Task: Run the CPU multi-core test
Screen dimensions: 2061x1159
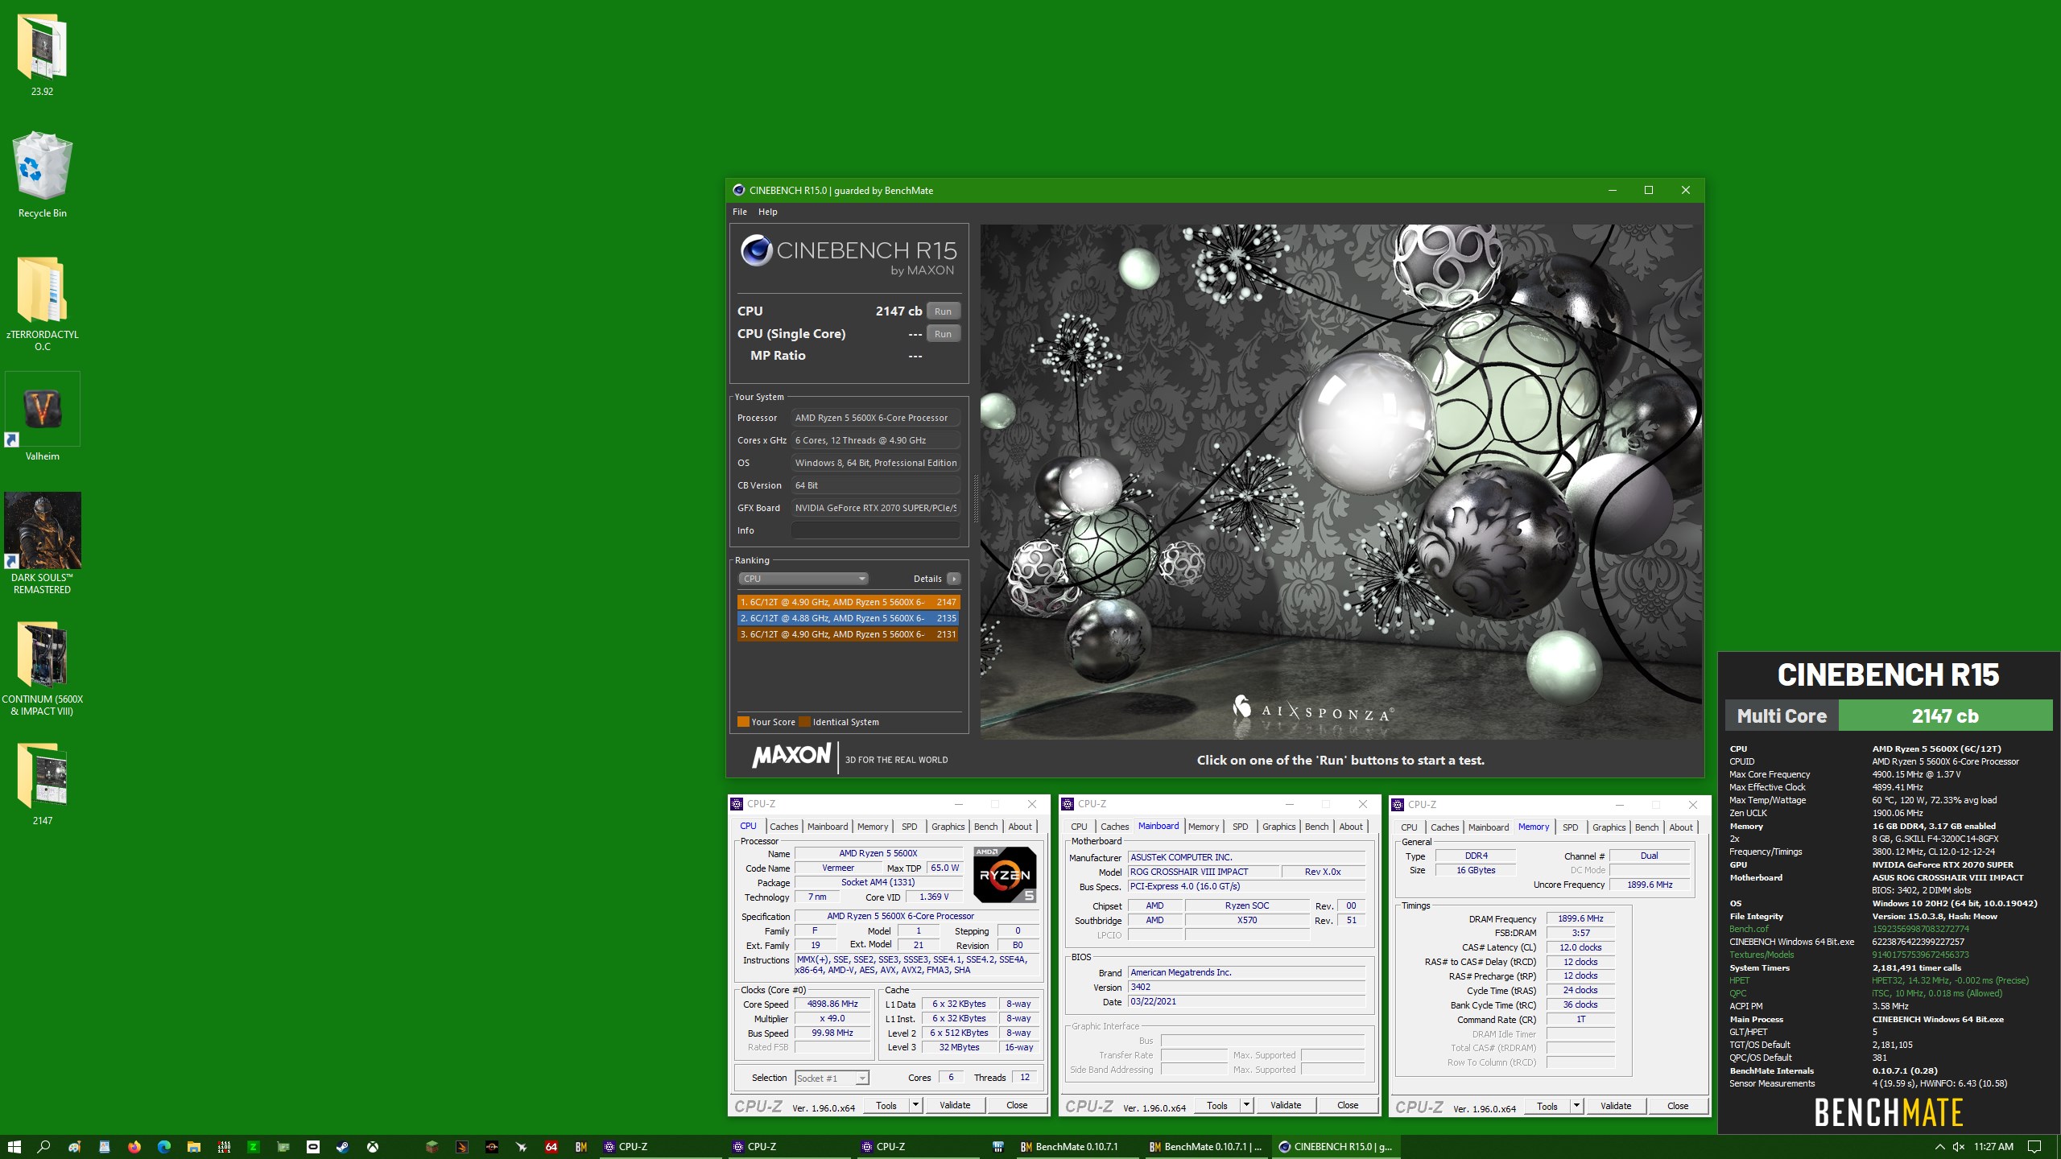Action: tap(943, 311)
